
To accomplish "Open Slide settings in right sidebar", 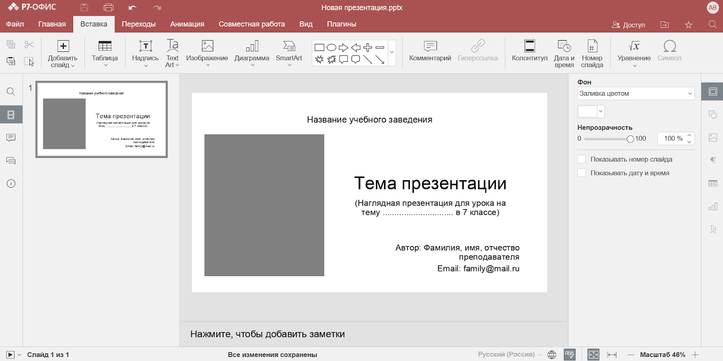I will click(713, 92).
